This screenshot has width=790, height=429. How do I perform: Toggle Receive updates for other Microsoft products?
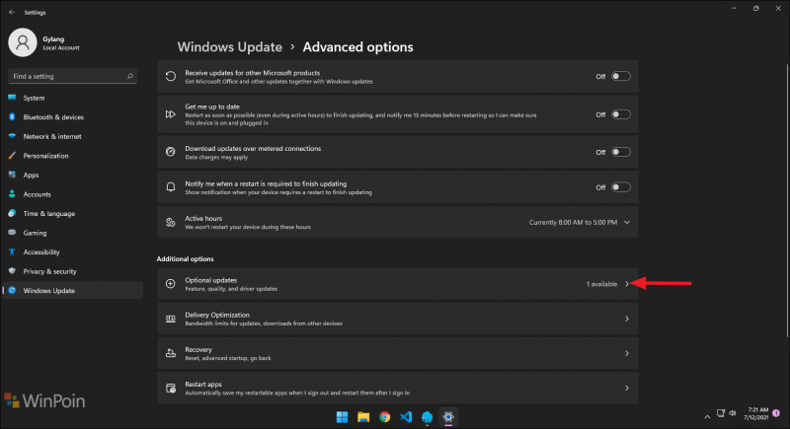(x=621, y=77)
